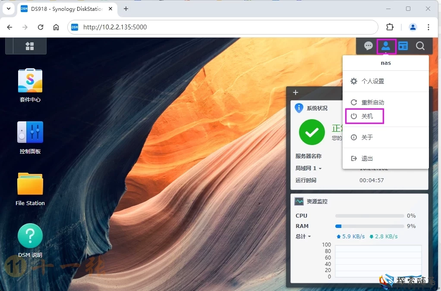
Task: Click the browser address bar
Action: (216, 27)
